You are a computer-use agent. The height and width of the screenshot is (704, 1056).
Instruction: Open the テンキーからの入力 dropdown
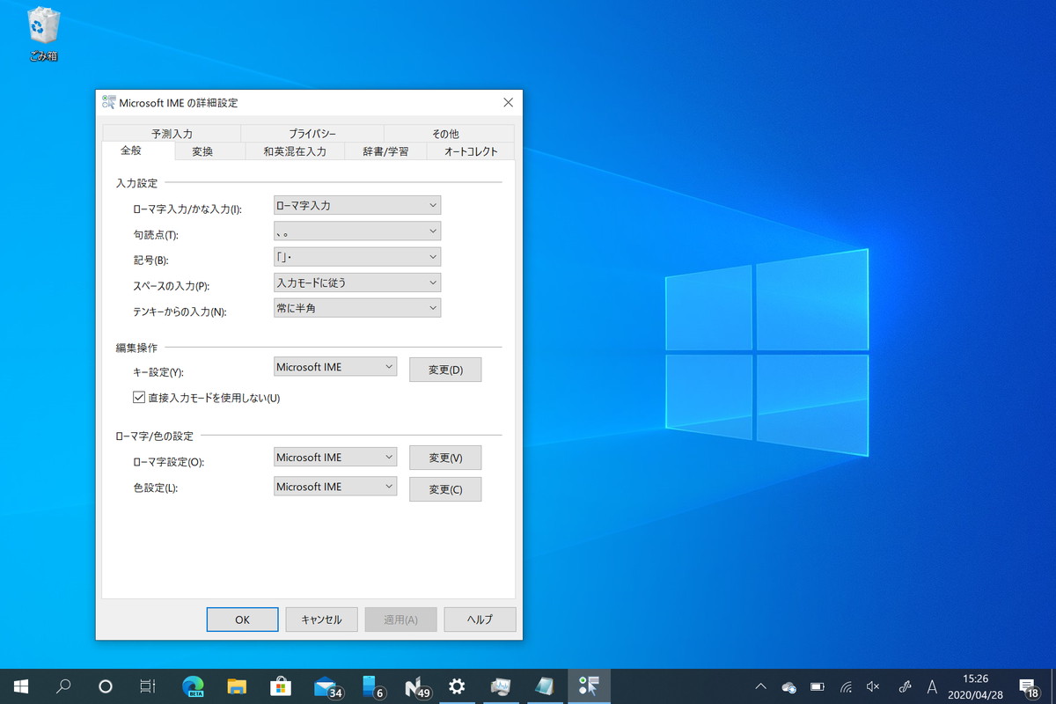pyautogui.click(x=357, y=308)
